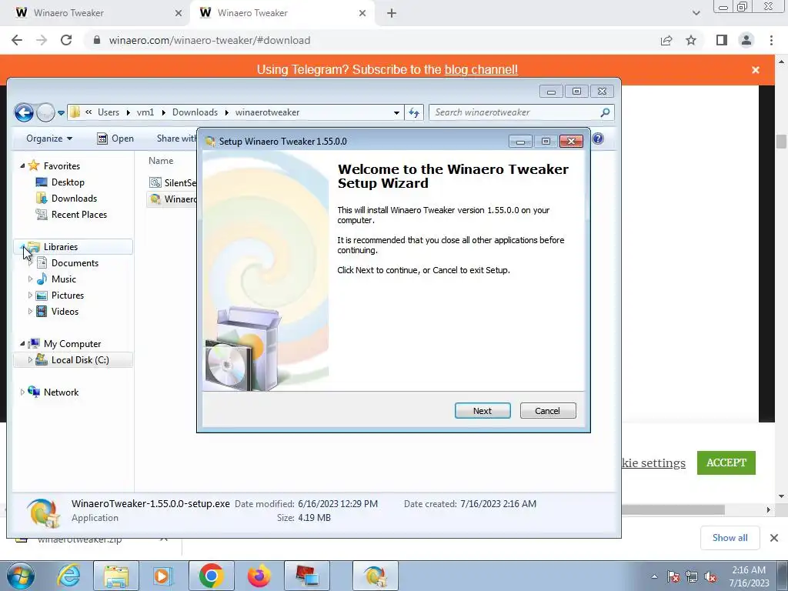Click Next in the Winaero Tweaker setup wizard
788x591 pixels.
pos(482,411)
